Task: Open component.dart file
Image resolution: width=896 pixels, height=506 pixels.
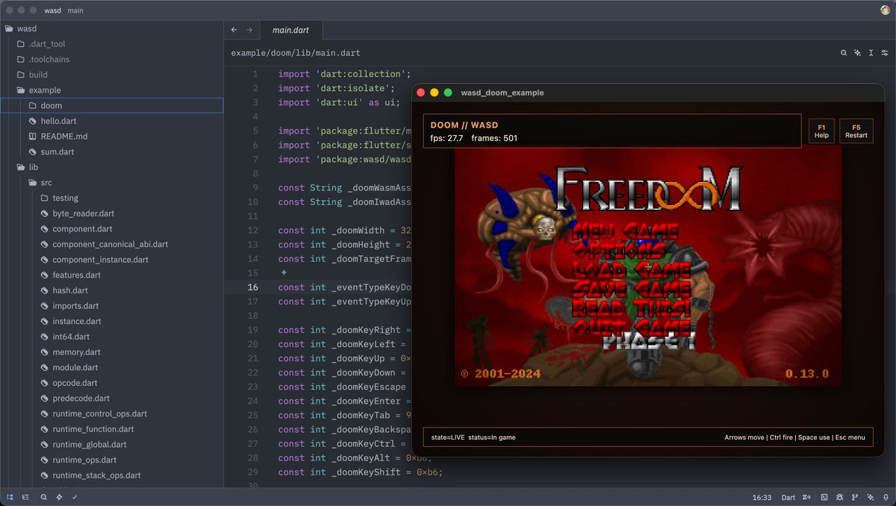Action: click(x=112, y=228)
